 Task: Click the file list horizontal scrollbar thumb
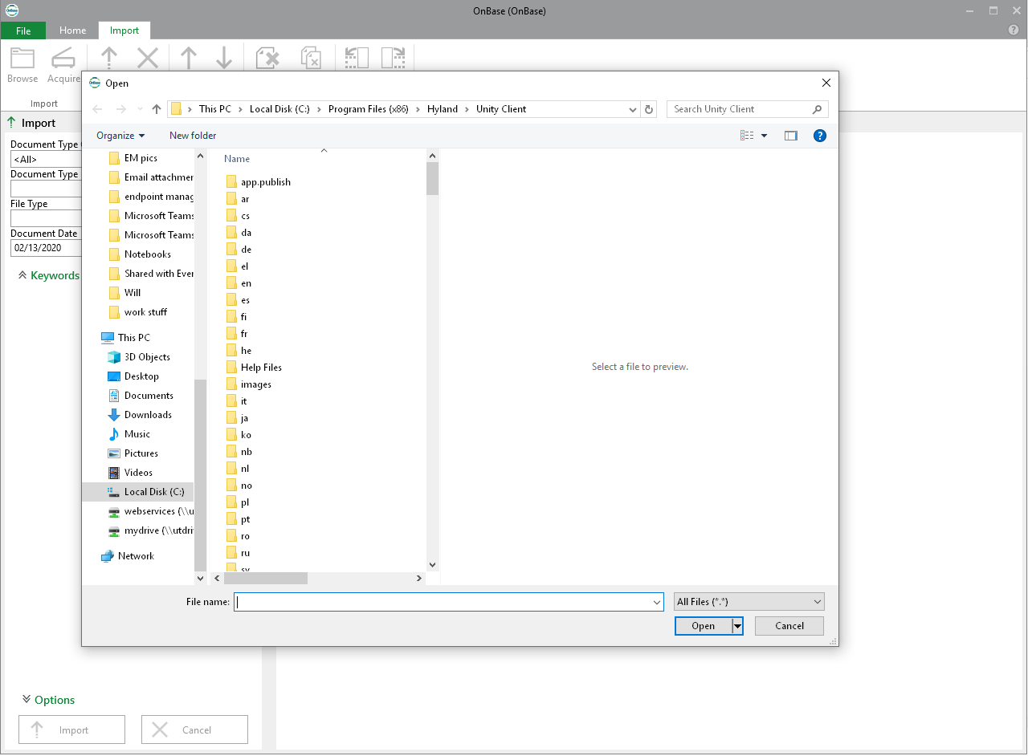(x=266, y=578)
